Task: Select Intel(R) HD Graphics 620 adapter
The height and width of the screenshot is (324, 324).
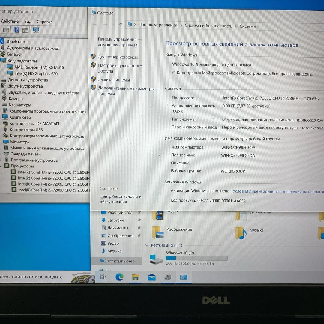Action: point(36,73)
